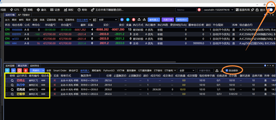Click the list-view icon beside 全部 dropdown

95,20
